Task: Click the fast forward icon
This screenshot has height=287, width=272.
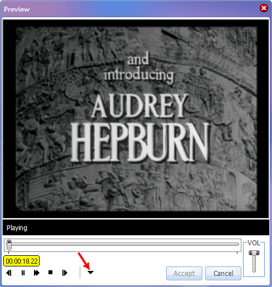Action: (x=37, y=273)
